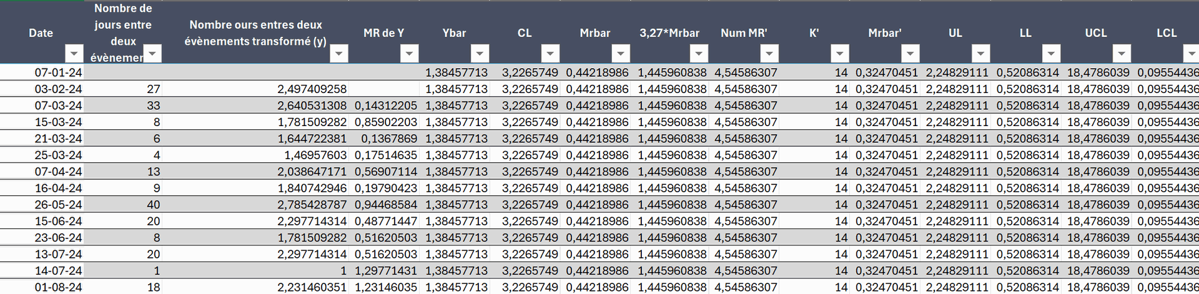Expand the Mrbar' column filter
Viewport: 1199px width, 294px height.
tap(910, 54)
